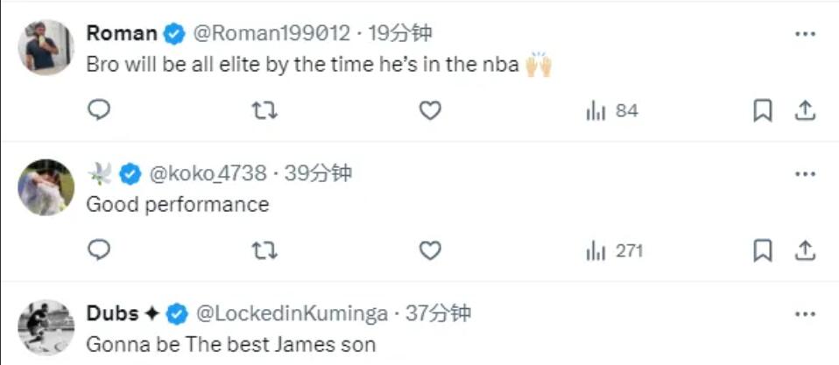Image resolution: width=839 pixels, height=365 pixels.
Task: Reply to the "Good performance" tweet
Action: [x=100, y=250]
